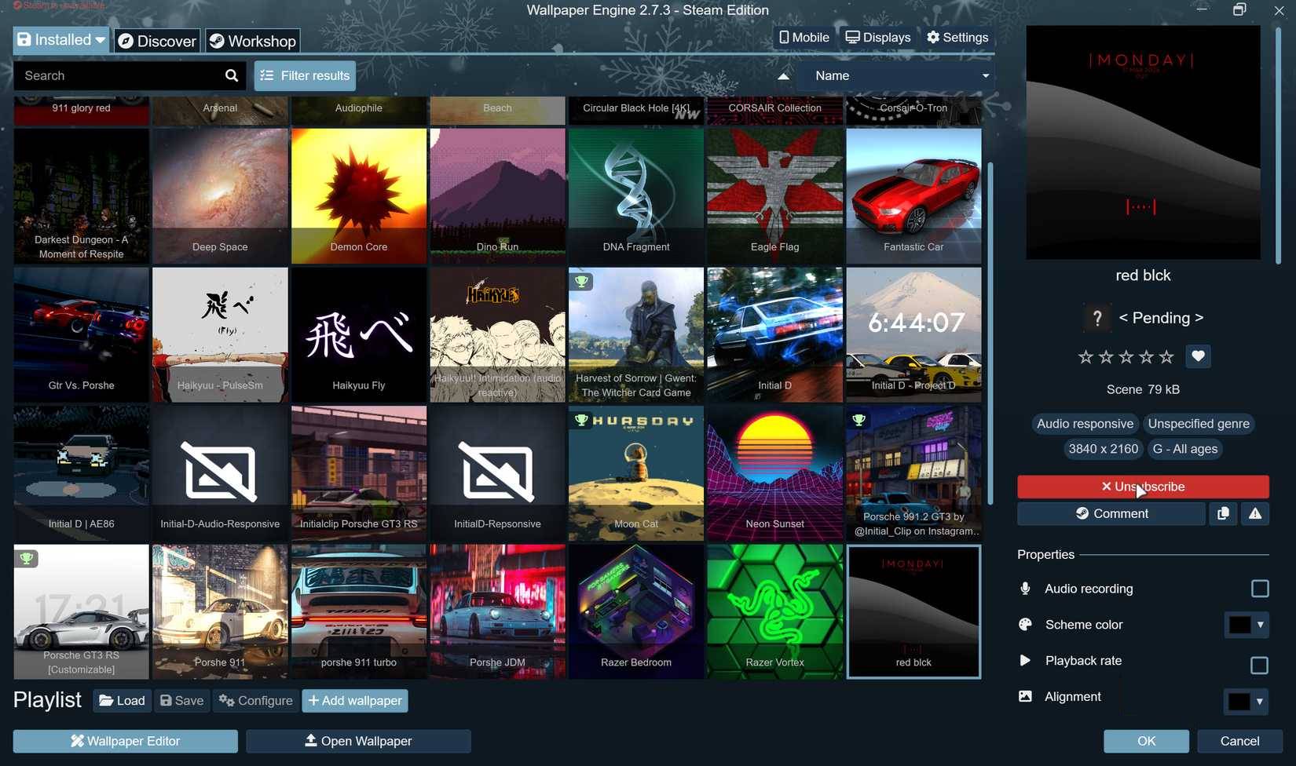Open the Mobile companion panel
Viewport: 1296px width, 766px height.
[x=803, y=37]
